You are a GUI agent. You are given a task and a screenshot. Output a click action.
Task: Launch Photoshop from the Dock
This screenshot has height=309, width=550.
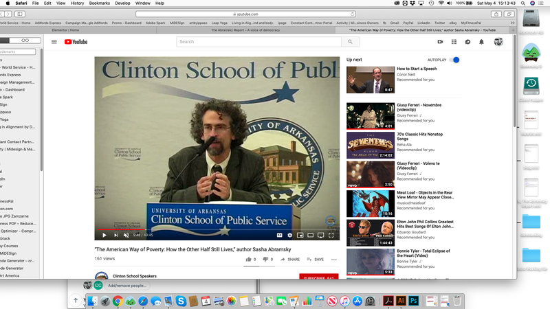(x=414, y=301)
